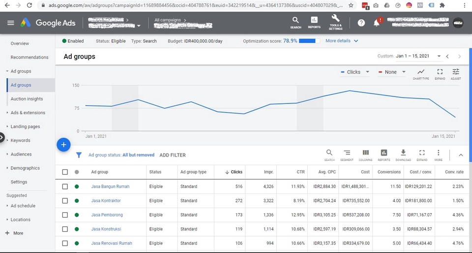Viewport: 472px width, 253px height.
Task: Reload the browser page
Action: [29, 5]
